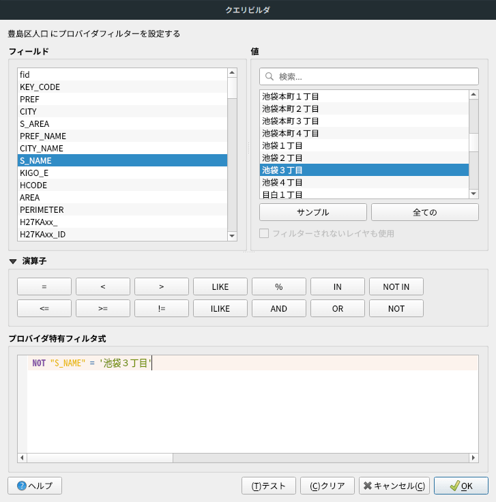
Task: Click inside the filter expression editor
Action: 246,409
